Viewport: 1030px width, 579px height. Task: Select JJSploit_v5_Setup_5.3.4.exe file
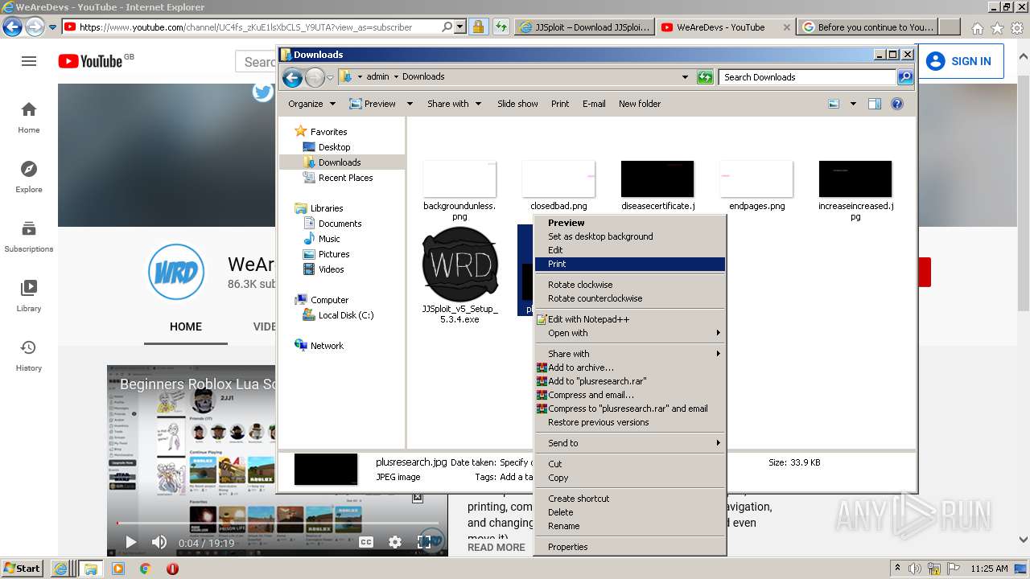[459, 276]
